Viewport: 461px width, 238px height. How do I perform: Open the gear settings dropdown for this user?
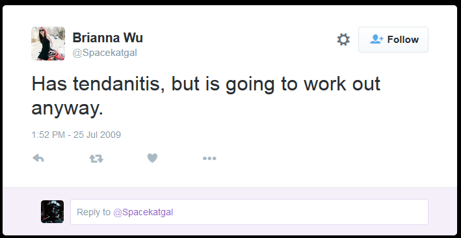coord(343,40)
